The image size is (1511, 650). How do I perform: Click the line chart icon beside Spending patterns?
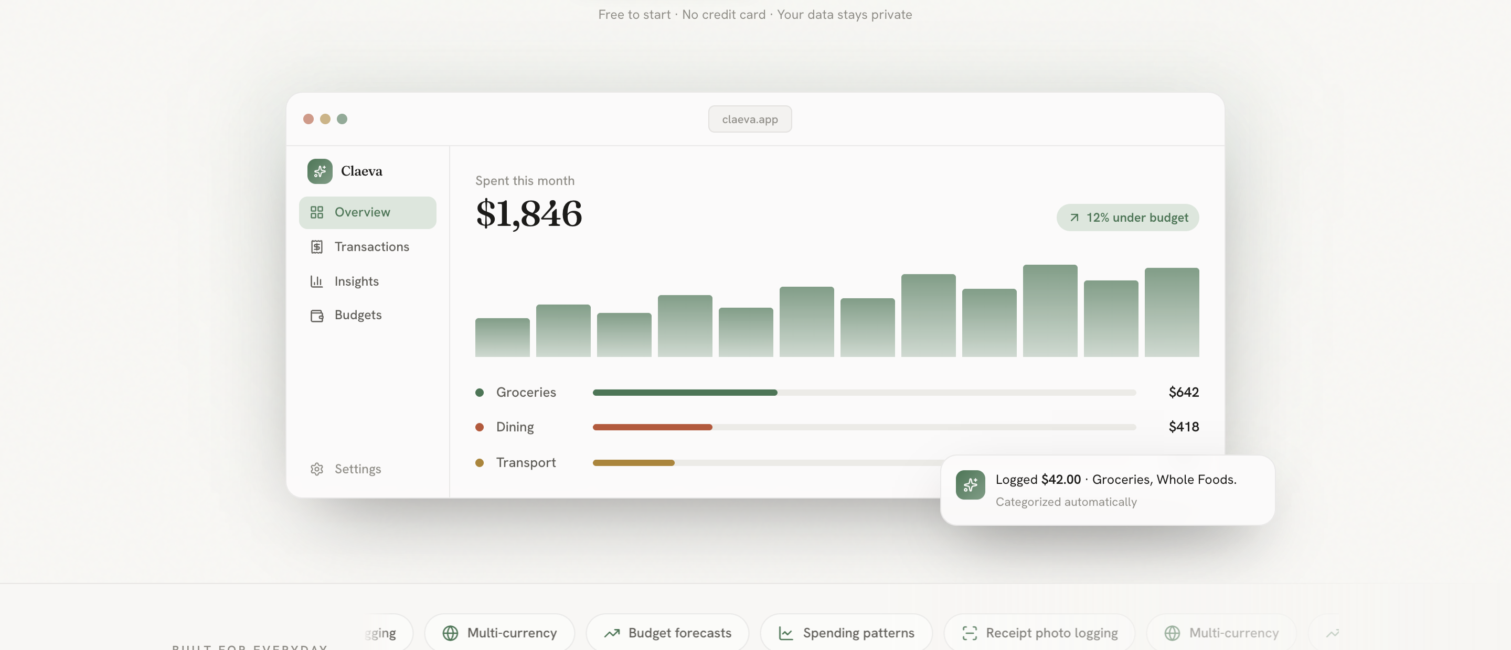tap(786, 633)
